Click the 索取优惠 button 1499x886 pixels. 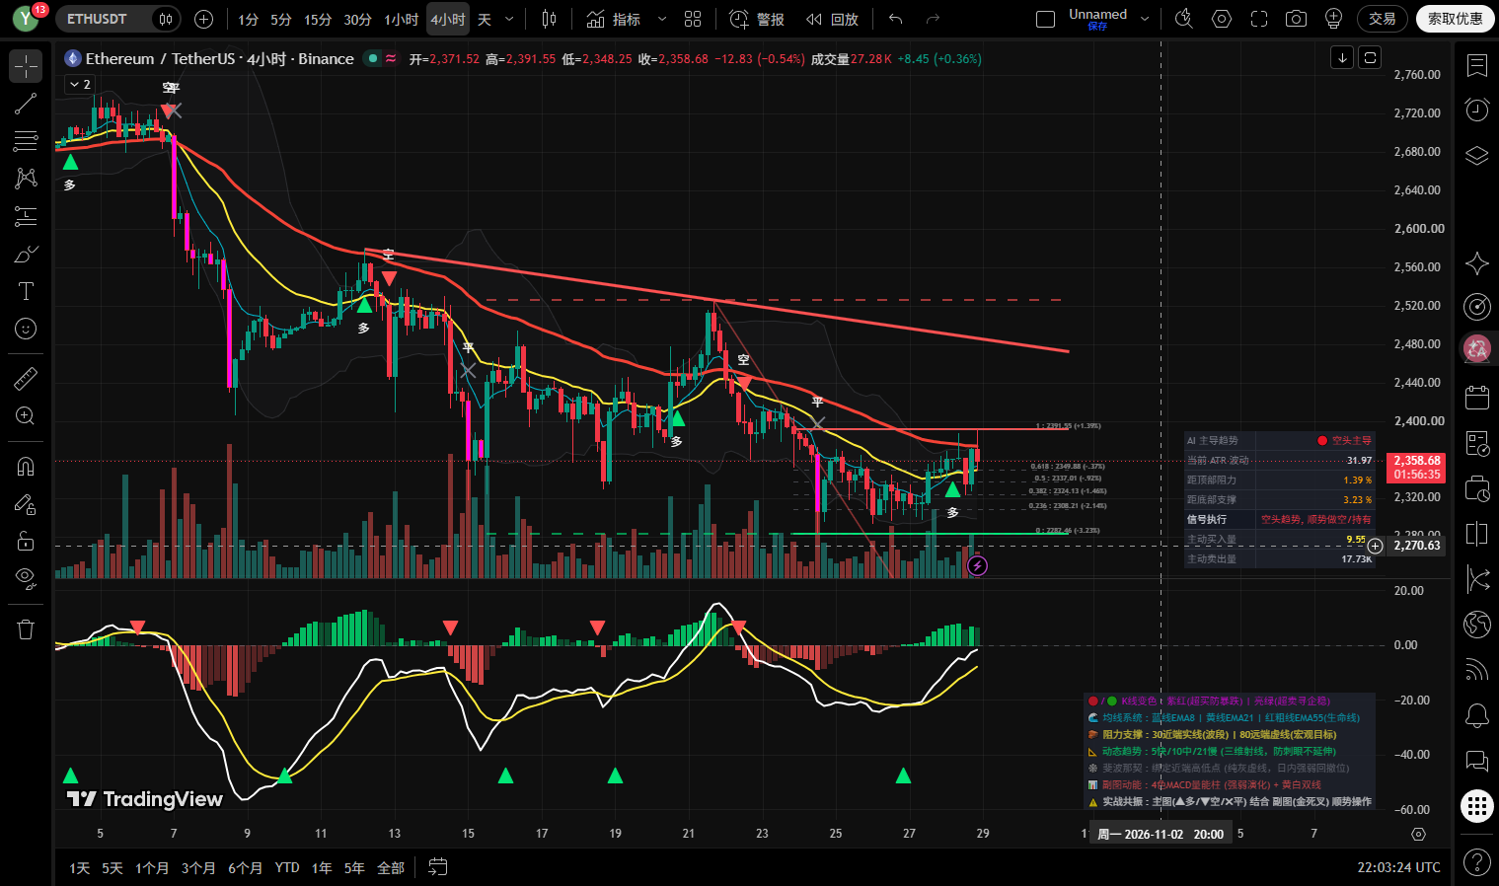[1456, 19]
